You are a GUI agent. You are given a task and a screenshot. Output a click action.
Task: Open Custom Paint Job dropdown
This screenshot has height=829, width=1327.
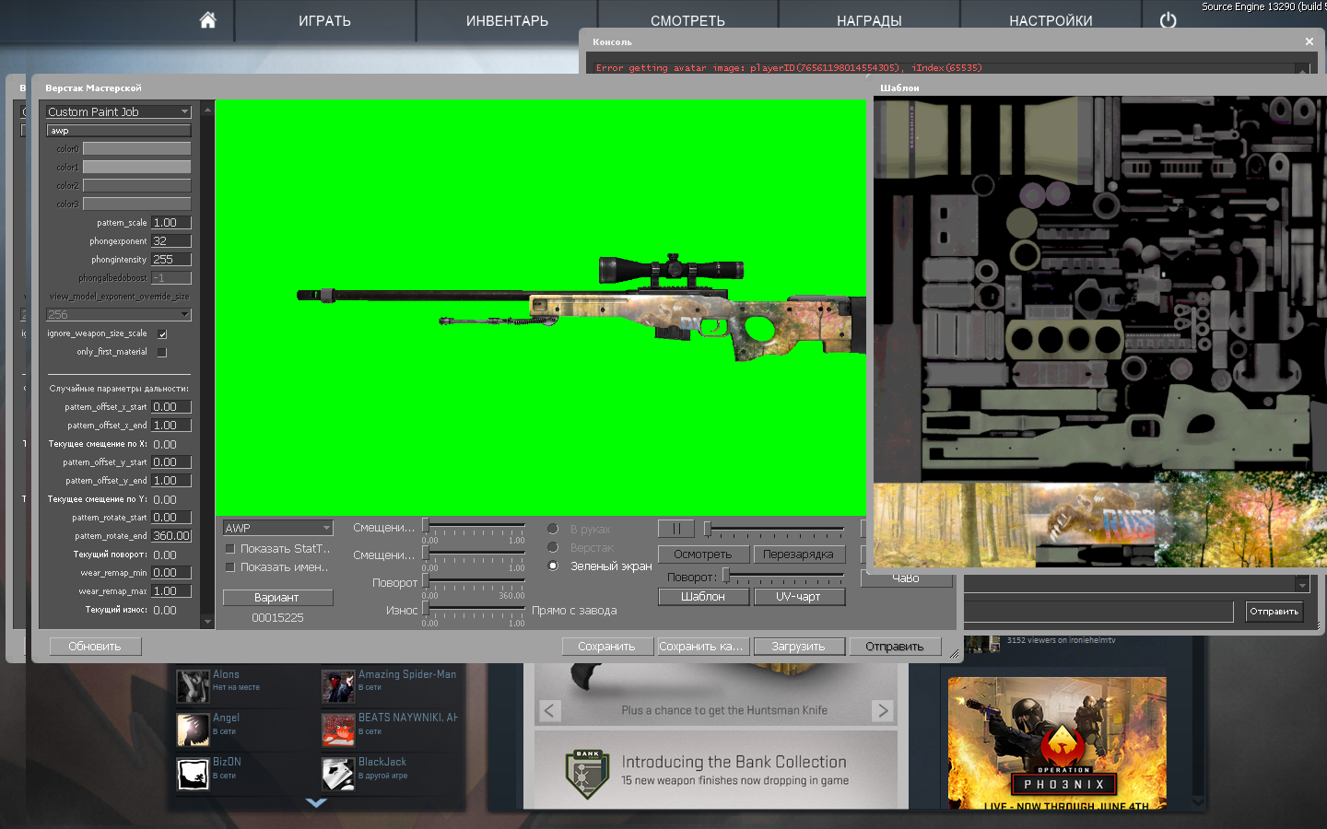pos(119,111)
